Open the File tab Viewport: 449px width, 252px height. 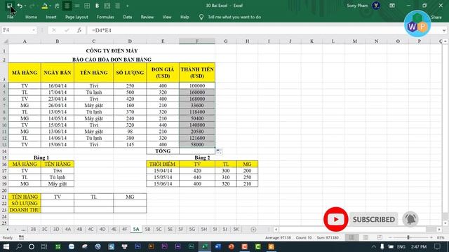(10, 17)
